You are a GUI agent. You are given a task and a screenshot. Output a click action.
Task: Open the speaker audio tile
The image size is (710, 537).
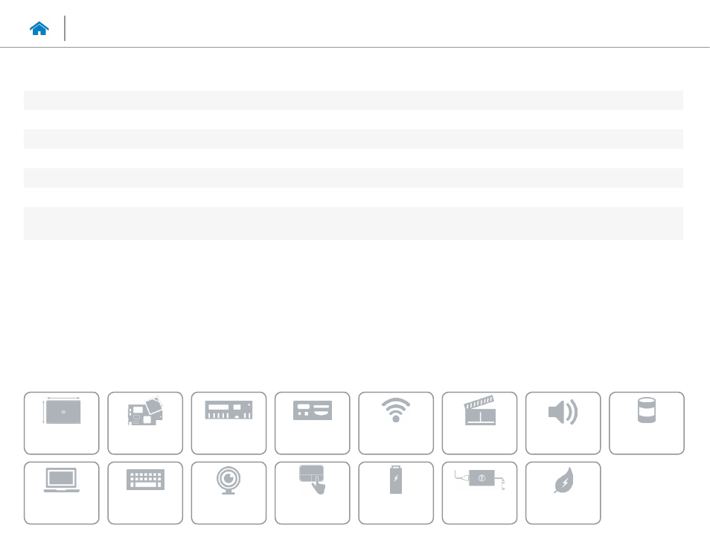pos(563,423)
